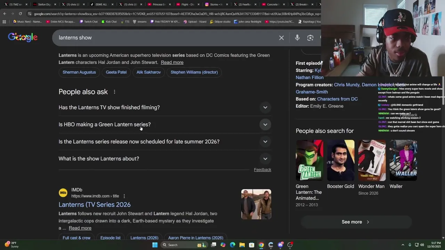Image resolution: width=445 pixels, height=250 pixels.
Task: Go back with the browser back arrow
Action: [x=5, y=14]
